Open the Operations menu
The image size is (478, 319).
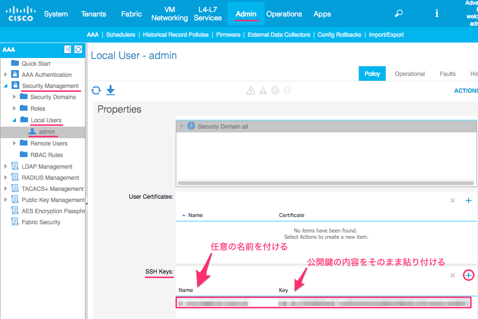click(284, 14)
